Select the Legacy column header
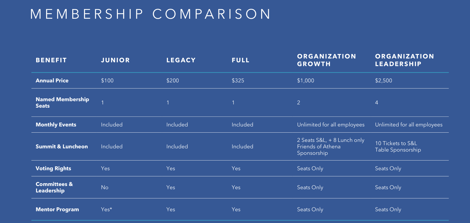The height and width of the screenshot is (223, 470). pyautogui.click(x=181, y=60)
